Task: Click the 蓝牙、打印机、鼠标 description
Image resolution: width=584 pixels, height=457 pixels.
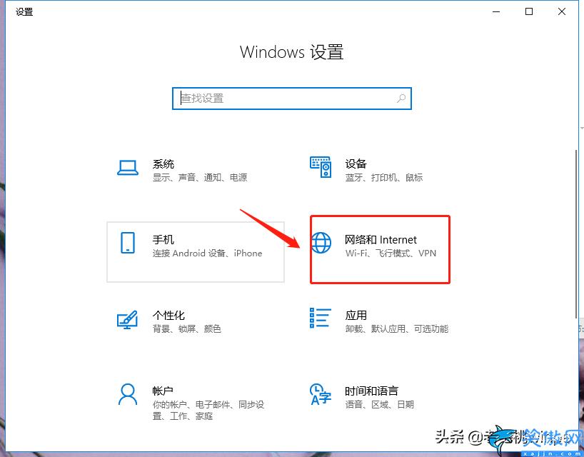Action: [384, 178]
